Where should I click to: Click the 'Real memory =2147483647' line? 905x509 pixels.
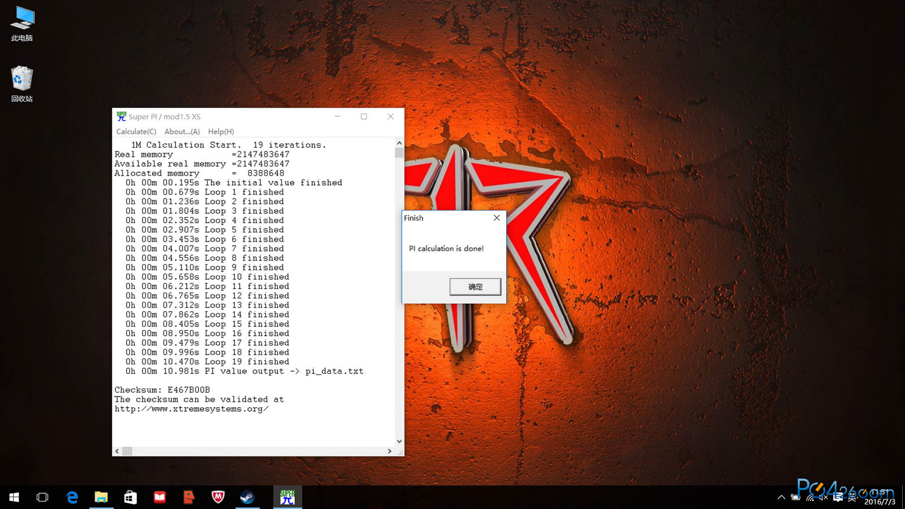coord(202,154)
